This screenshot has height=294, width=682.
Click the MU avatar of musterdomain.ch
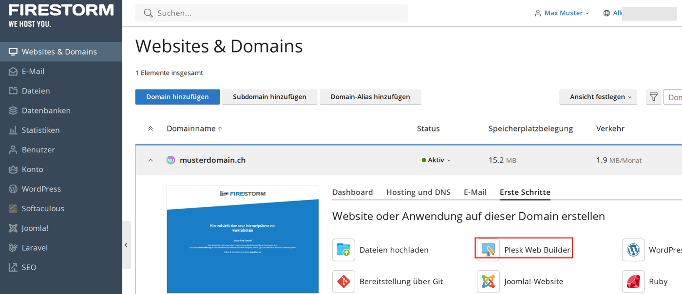point(170,160)
